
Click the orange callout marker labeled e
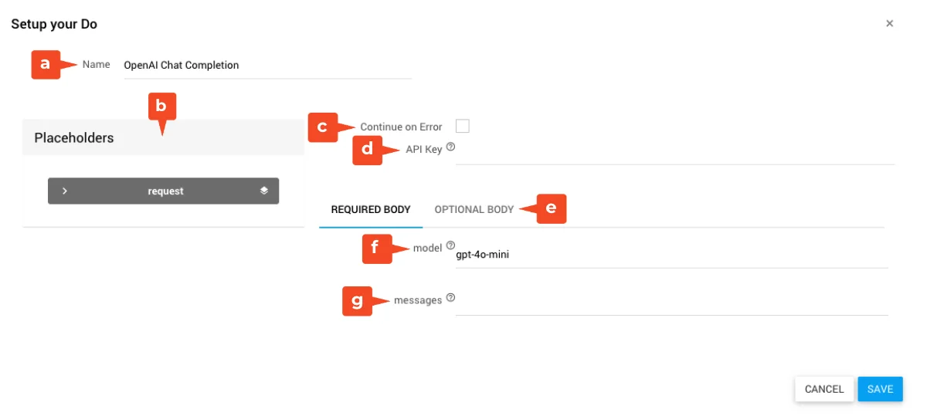tap(550, 208)
